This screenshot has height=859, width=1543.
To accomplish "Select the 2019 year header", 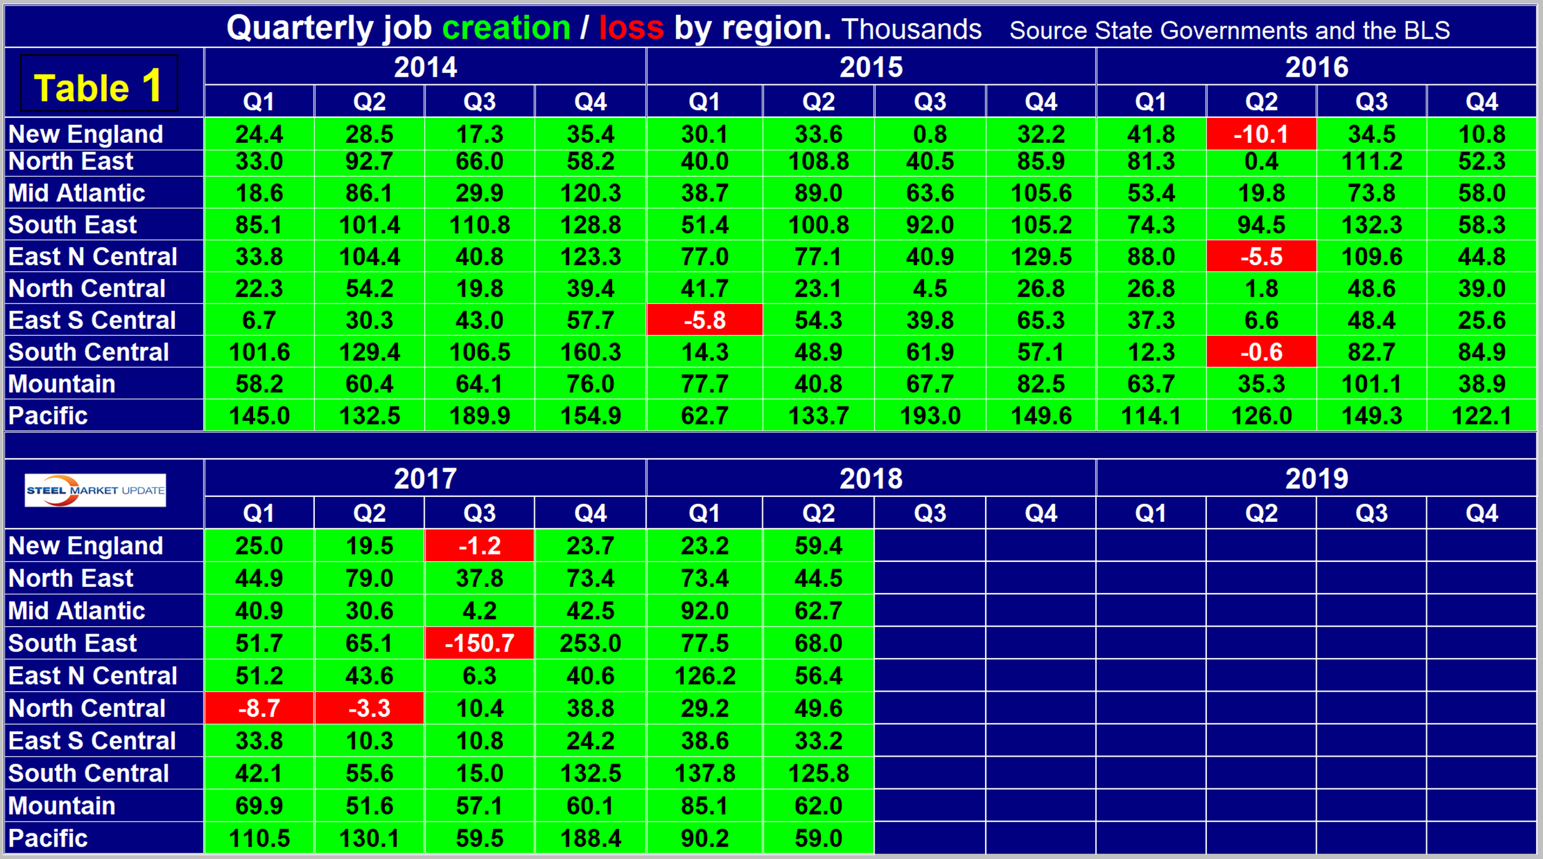I will pos(1316,479).
